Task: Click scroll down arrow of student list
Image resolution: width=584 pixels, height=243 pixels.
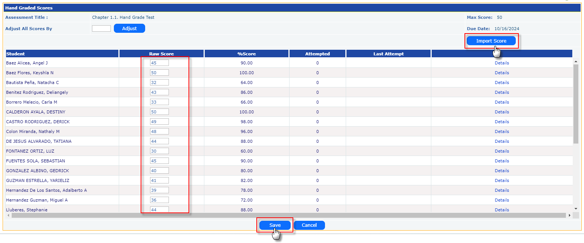Action: [x=575, y=208]
